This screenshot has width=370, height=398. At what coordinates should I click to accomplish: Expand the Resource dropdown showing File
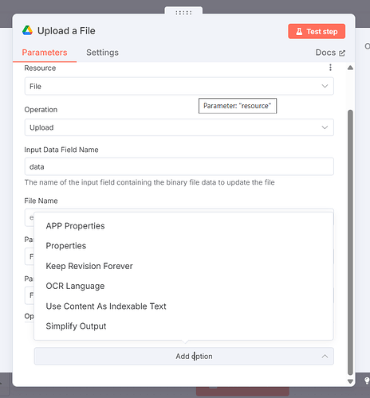click(x=179, y=86)
